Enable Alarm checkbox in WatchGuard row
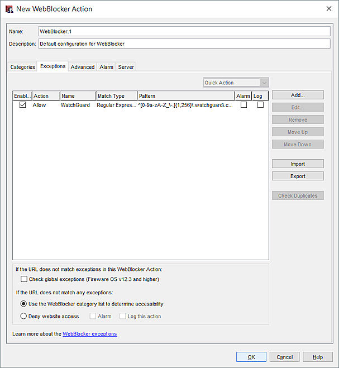The image size is (339, 368). pos(243,105)
